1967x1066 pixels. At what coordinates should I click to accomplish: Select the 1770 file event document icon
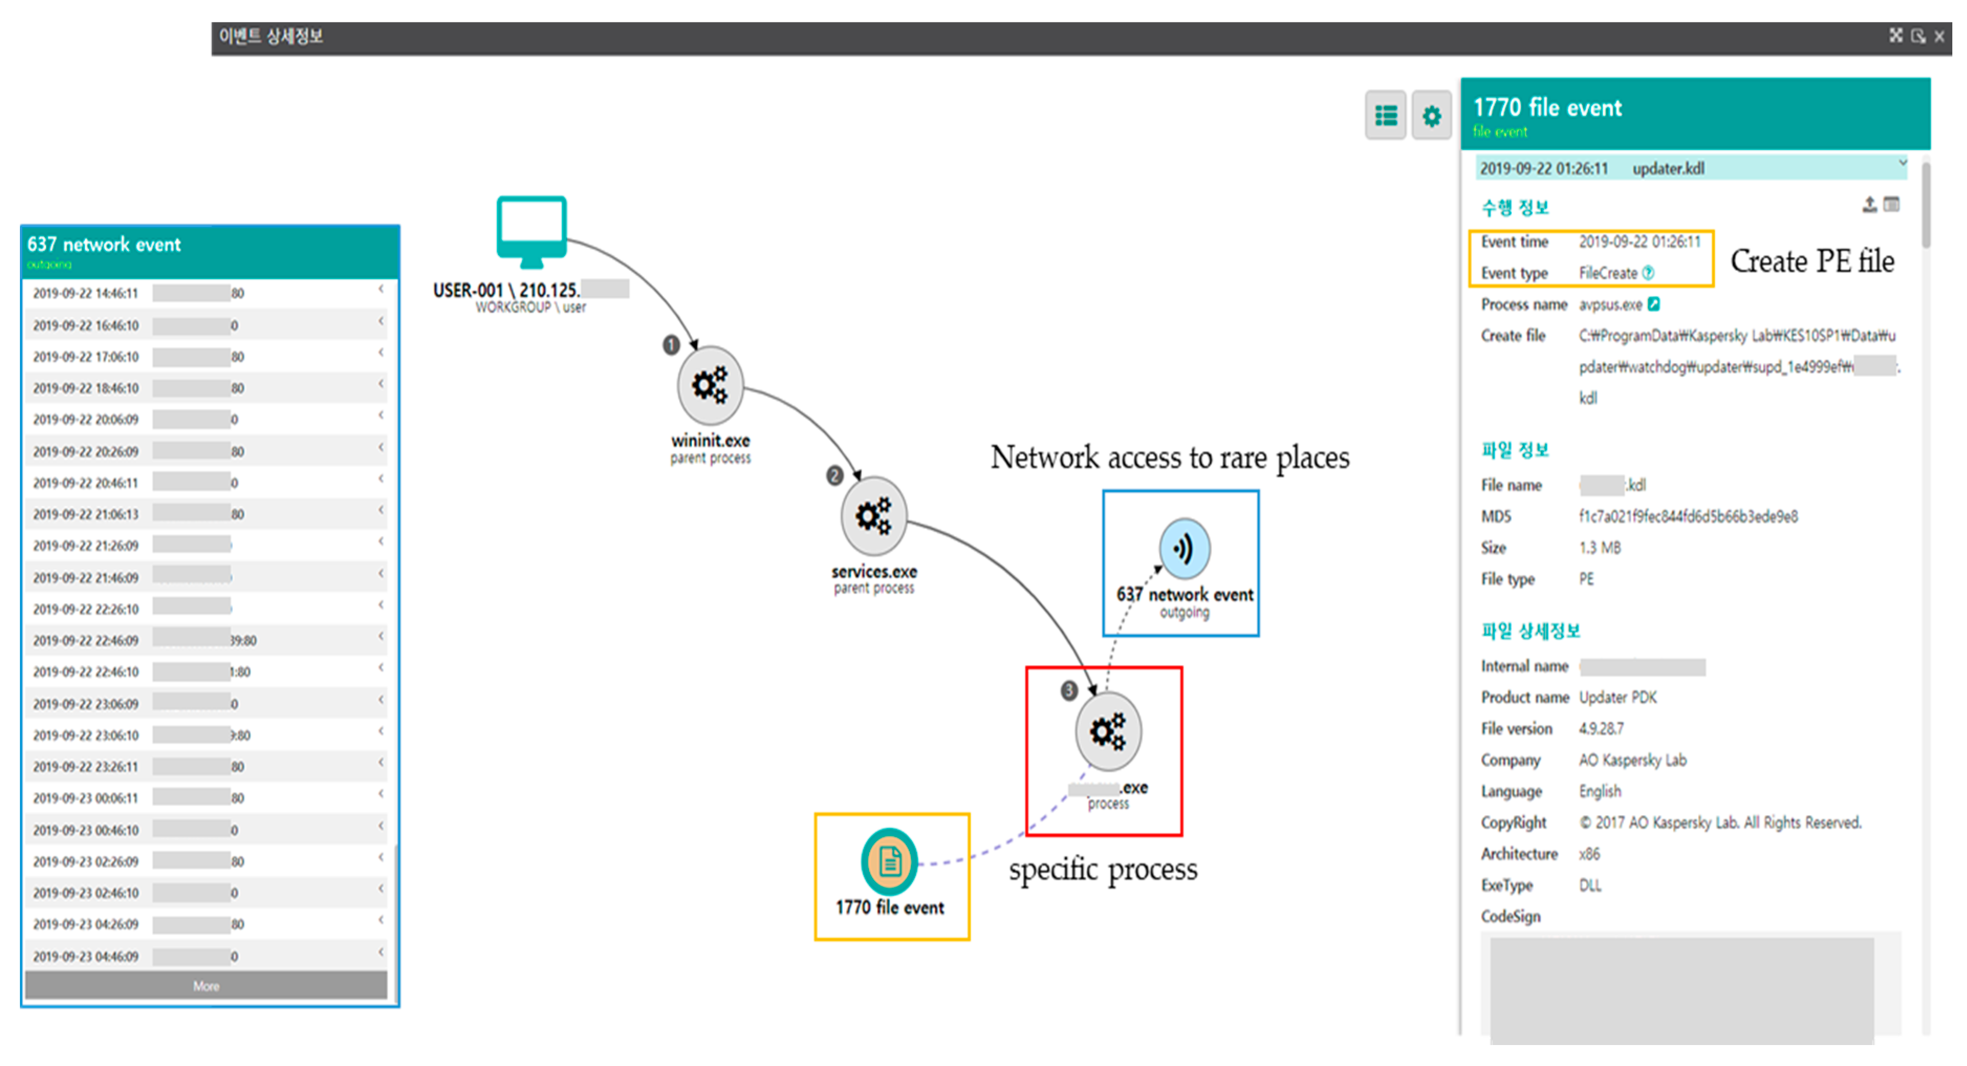(889, 862)
